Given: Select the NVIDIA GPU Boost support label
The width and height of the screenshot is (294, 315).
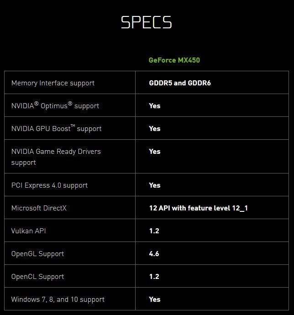Looking at the screenshot, I should click(56, 129).
